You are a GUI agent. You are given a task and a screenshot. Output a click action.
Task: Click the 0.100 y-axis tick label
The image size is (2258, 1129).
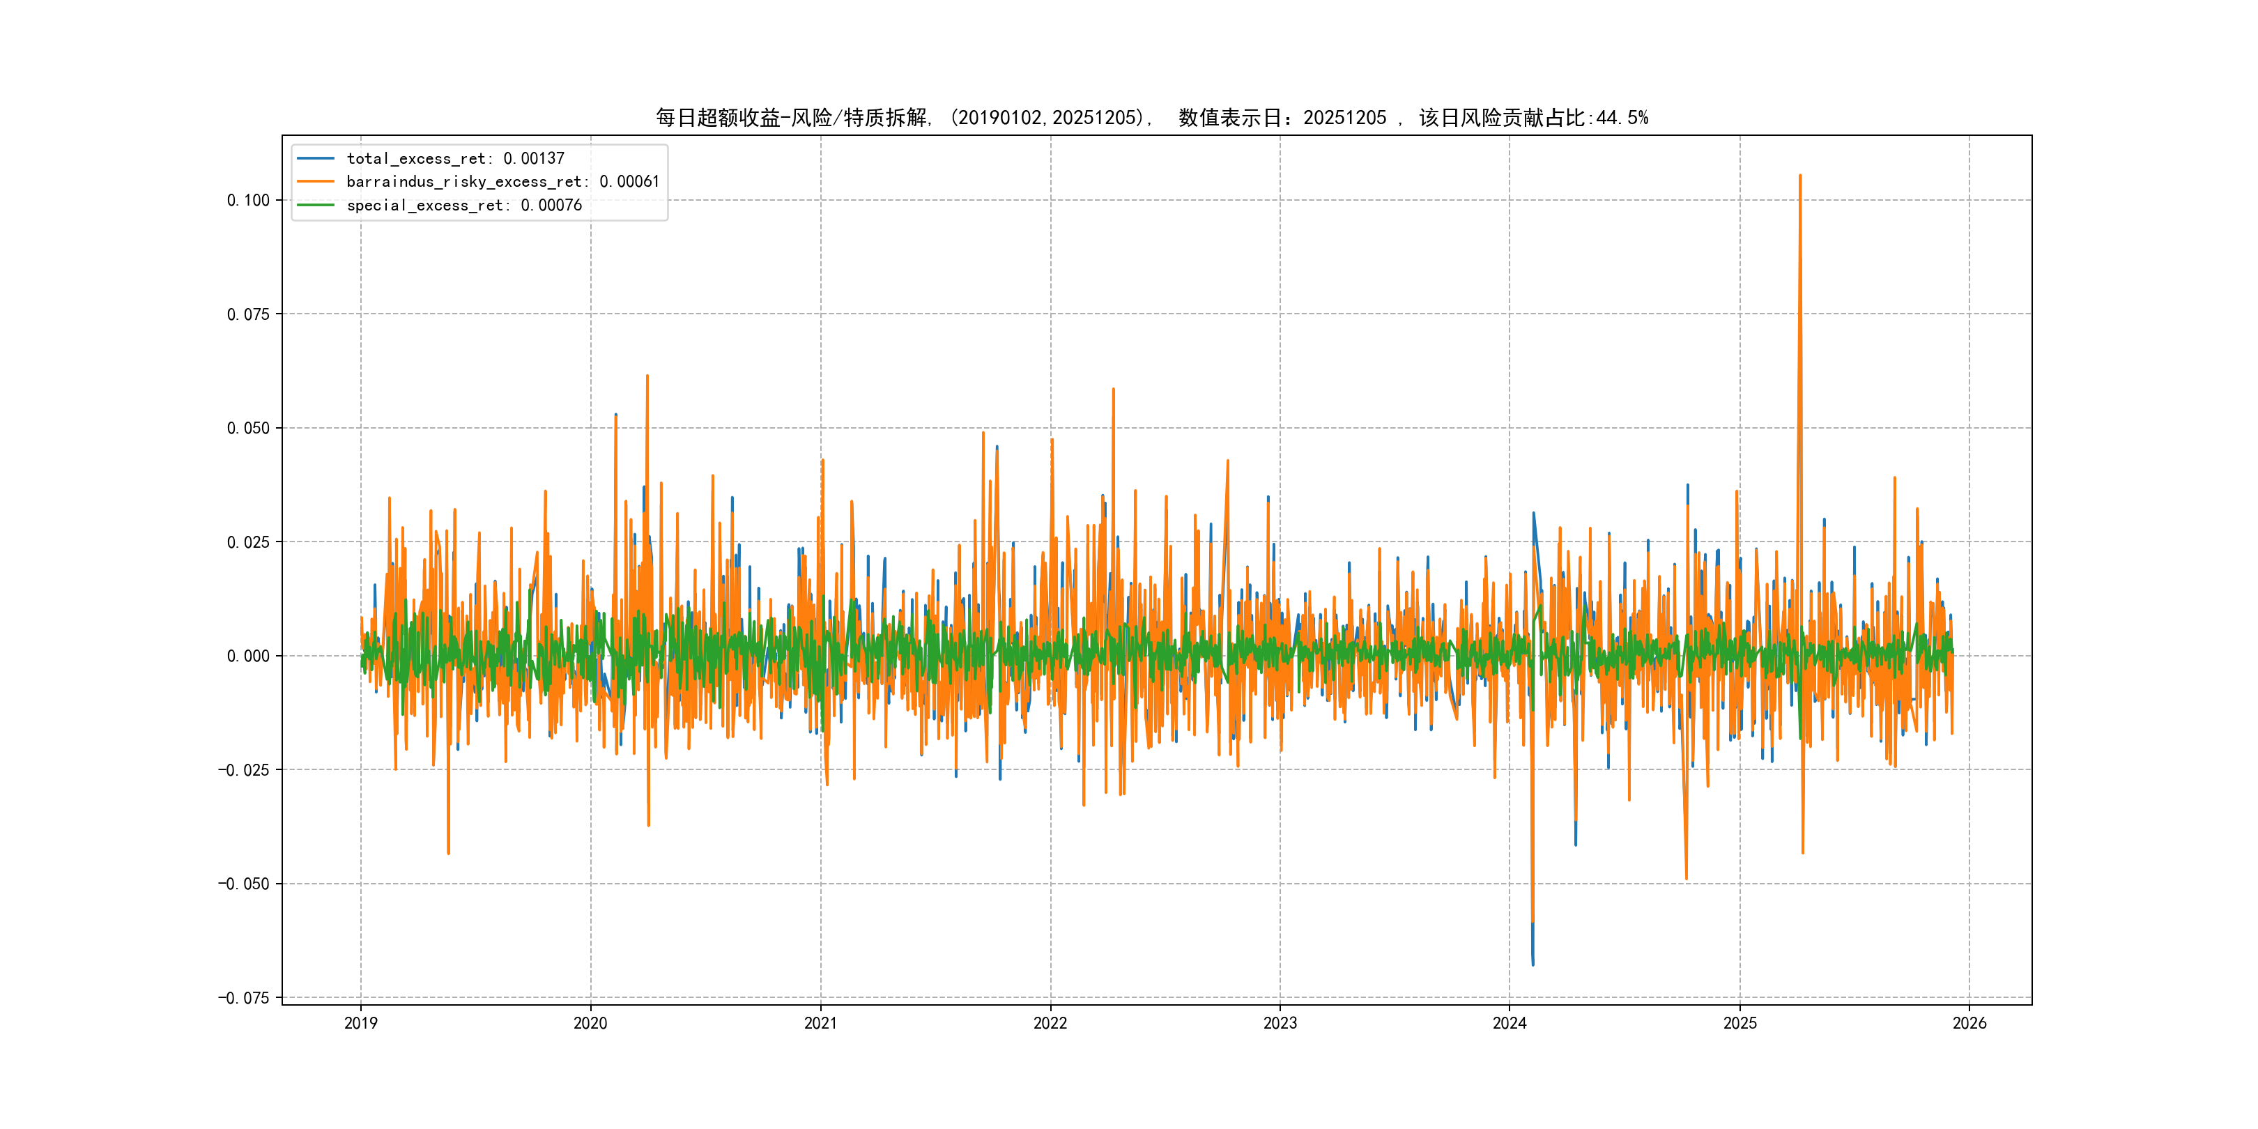pyautogui.click(x=248, y=200)
